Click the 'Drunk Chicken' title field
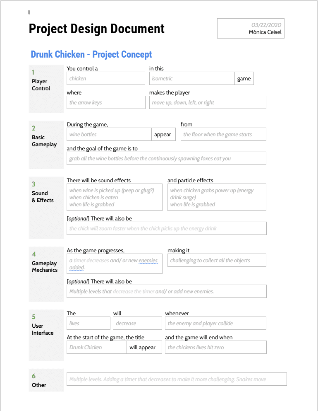The width and height of the screenshot is (318, 411). click(x=97, y=347)
